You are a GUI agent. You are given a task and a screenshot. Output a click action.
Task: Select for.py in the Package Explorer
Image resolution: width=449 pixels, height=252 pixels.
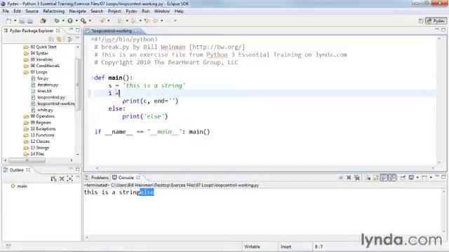[x=43, y=78]
